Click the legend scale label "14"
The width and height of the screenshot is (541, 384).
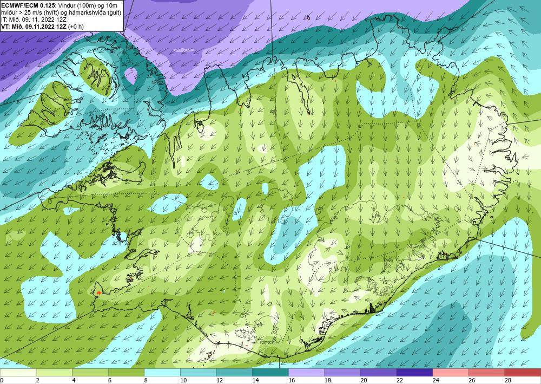[x=256, y=380]
